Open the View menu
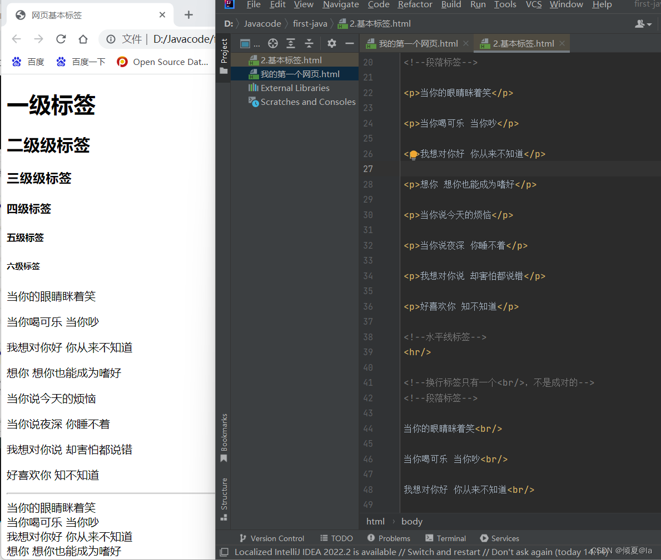The width and height of the screenshot is (661, 560). click(304, 4)
